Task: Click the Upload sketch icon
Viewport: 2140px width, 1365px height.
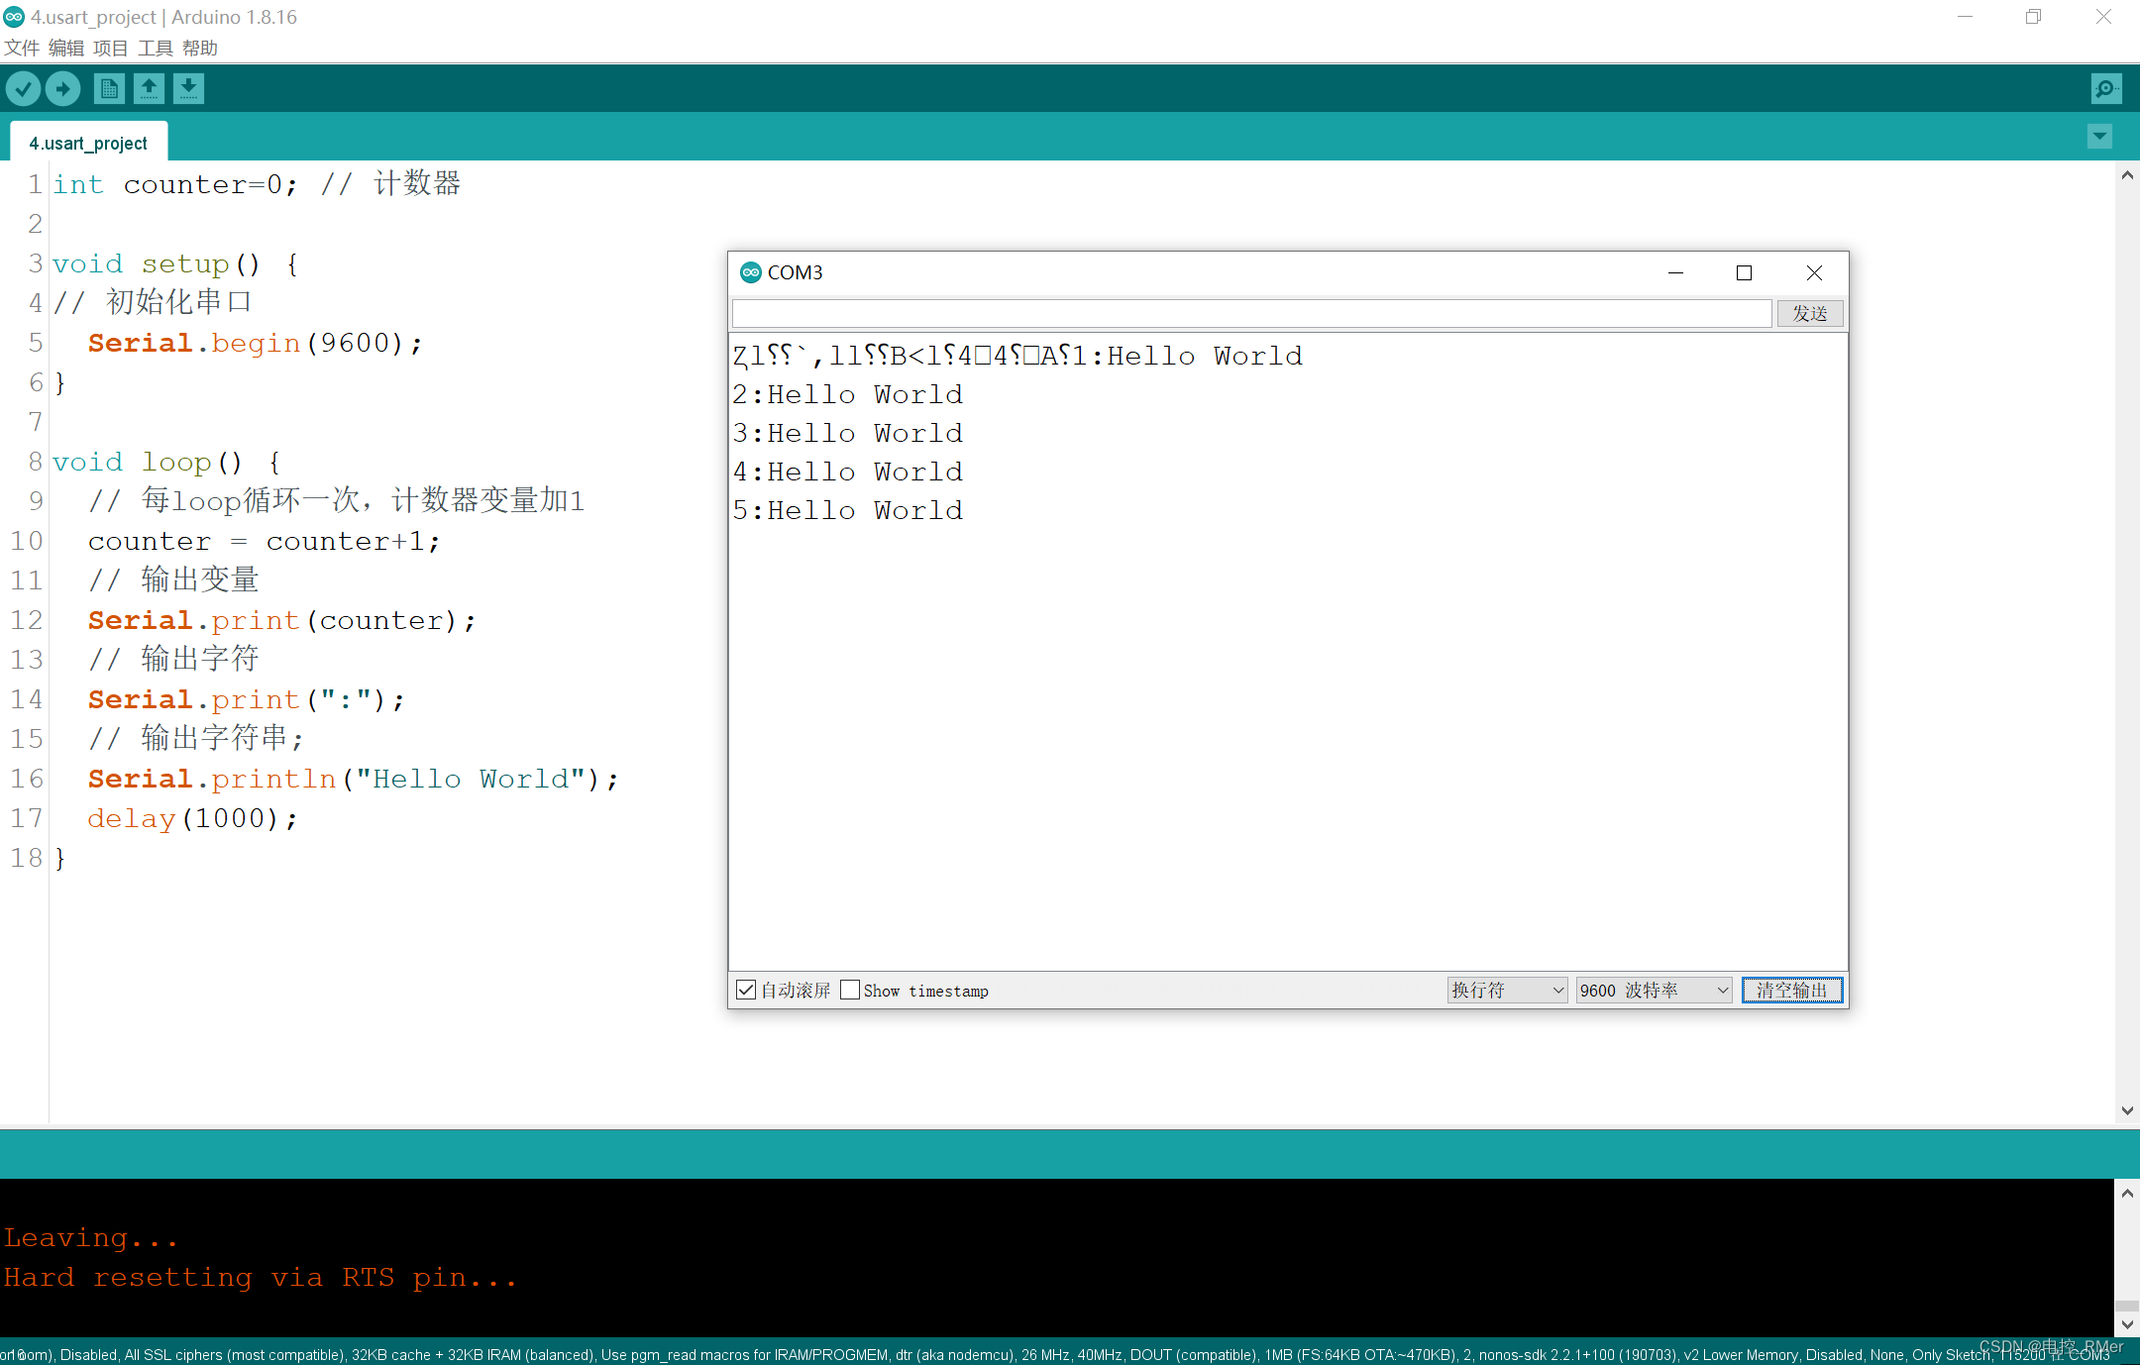Action: click(x=62, y=88)
